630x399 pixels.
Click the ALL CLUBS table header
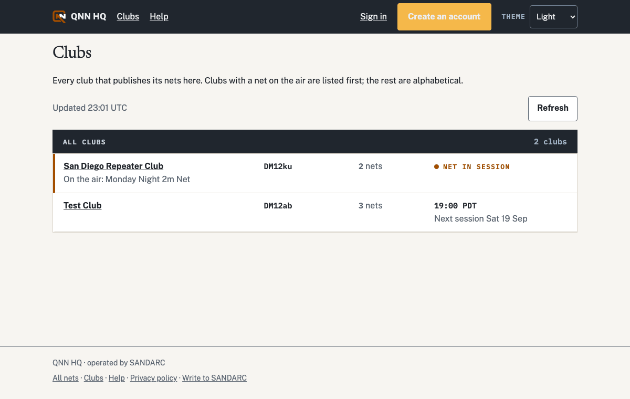(84, 142)
